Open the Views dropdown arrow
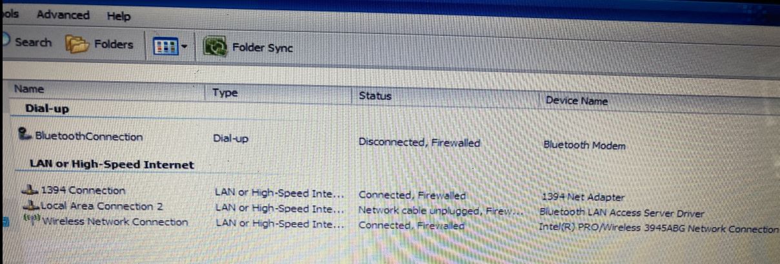This screenshot has width=780, height=264. (x=185, y=46)
